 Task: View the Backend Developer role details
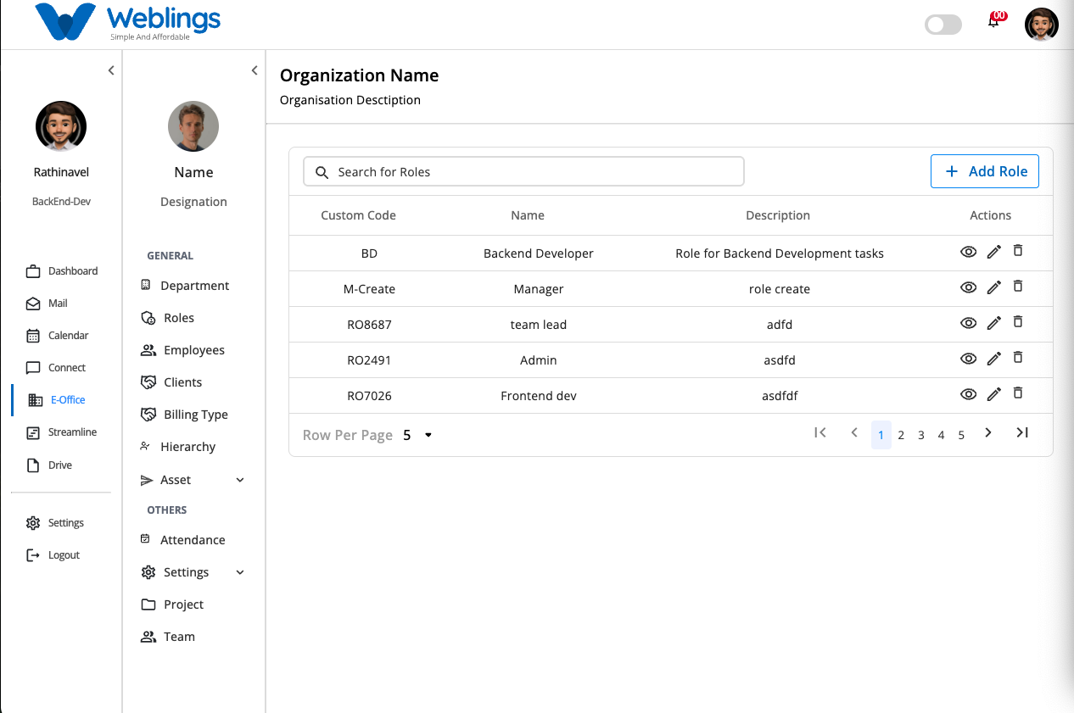pos(968,253)
